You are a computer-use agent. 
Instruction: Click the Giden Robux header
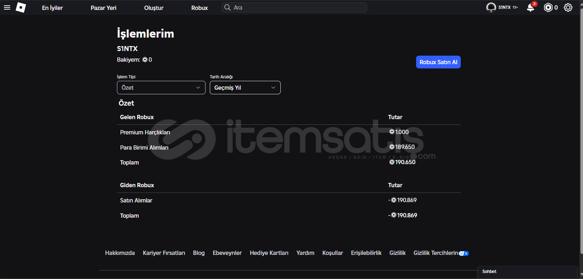coord(137,185)
